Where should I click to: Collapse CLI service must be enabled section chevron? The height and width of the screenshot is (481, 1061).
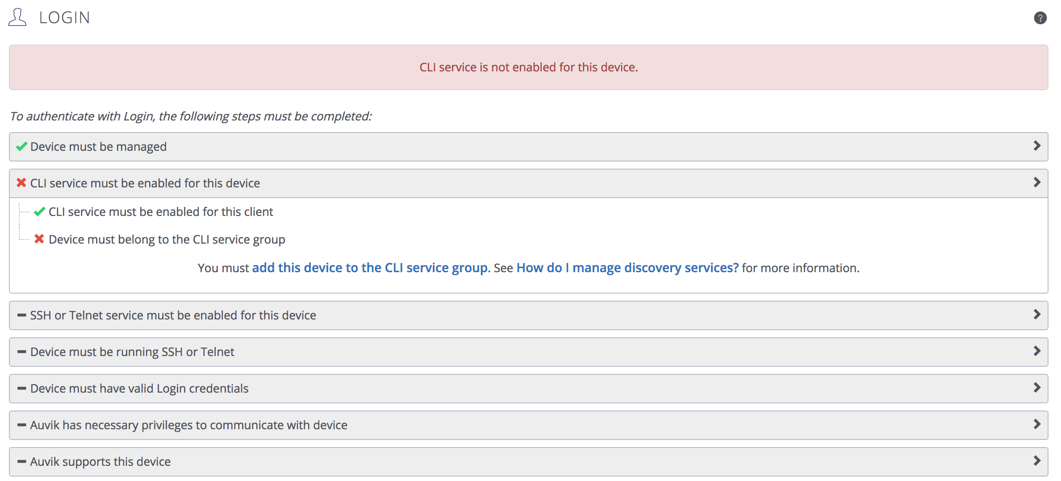tap(1037, 182)
